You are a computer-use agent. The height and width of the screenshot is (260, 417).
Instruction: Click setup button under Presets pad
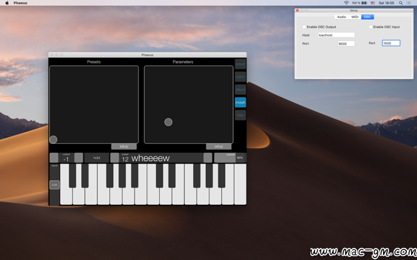pos(124,146)
